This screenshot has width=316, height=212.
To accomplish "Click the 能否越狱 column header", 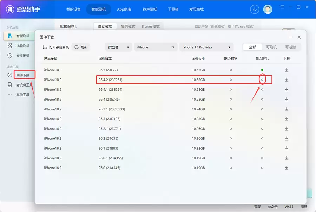I will click(x=231, y=59).
